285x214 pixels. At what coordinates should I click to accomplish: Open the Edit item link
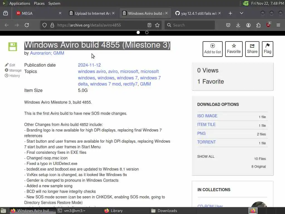coord(10,65)
